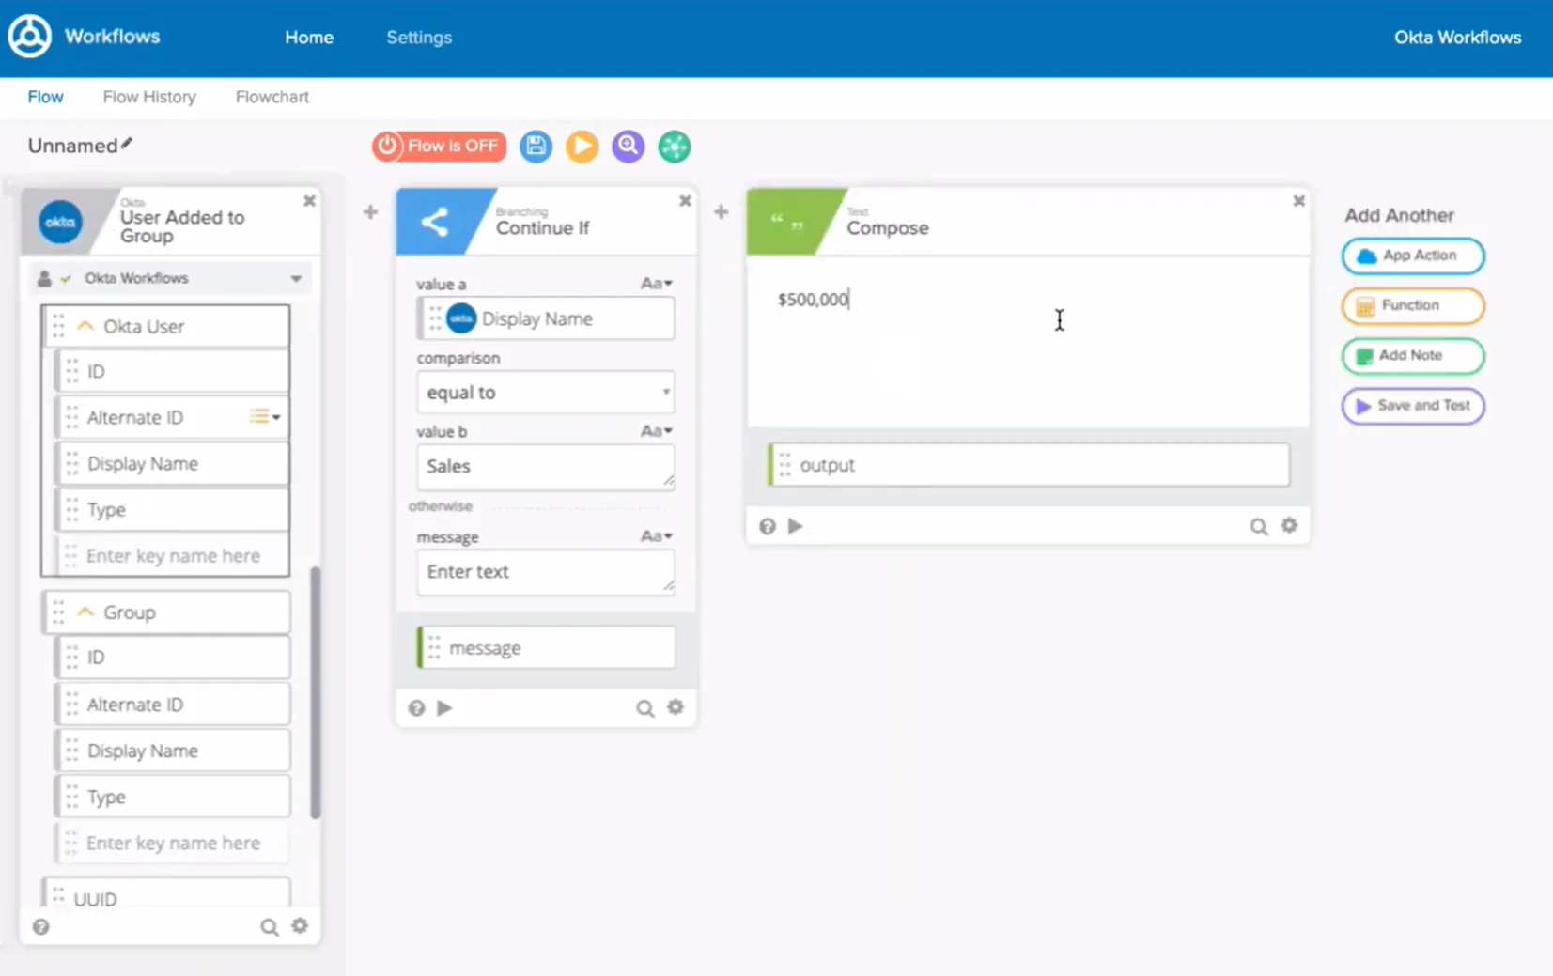Click the Add Note button

(x=1413, y=355)
